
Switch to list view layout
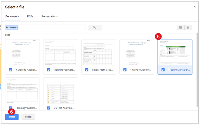(181, 27)
